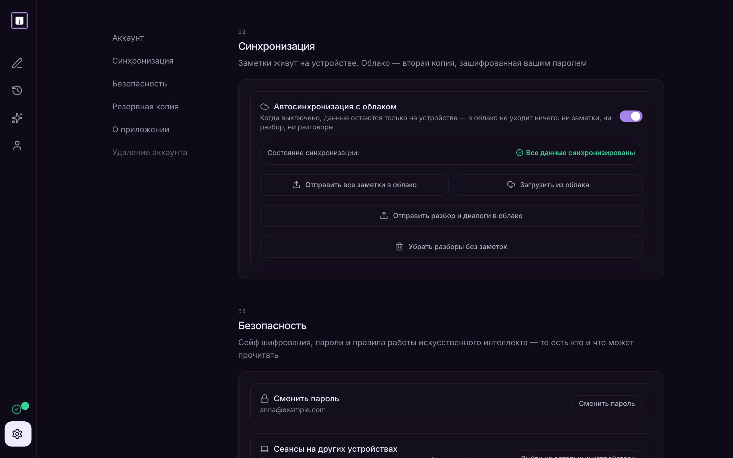This screenshot has width=733, height=458.
Task: Open settings with the gear icon
Action: pos(18,434)
